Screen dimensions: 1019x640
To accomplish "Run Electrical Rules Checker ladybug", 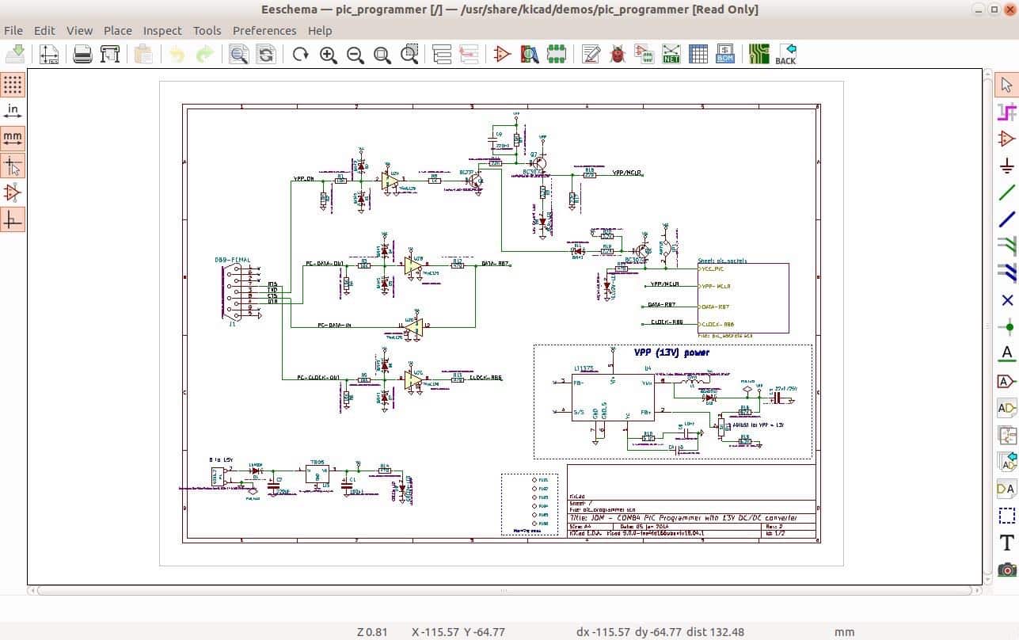I will [x=618, y=54].
